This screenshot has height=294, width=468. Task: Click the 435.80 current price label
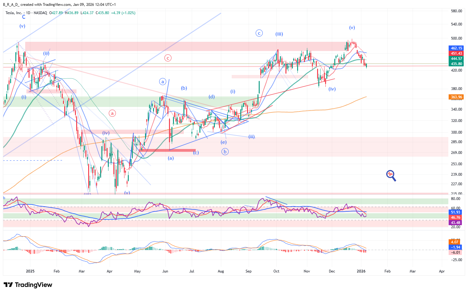(x=456, y=64)
